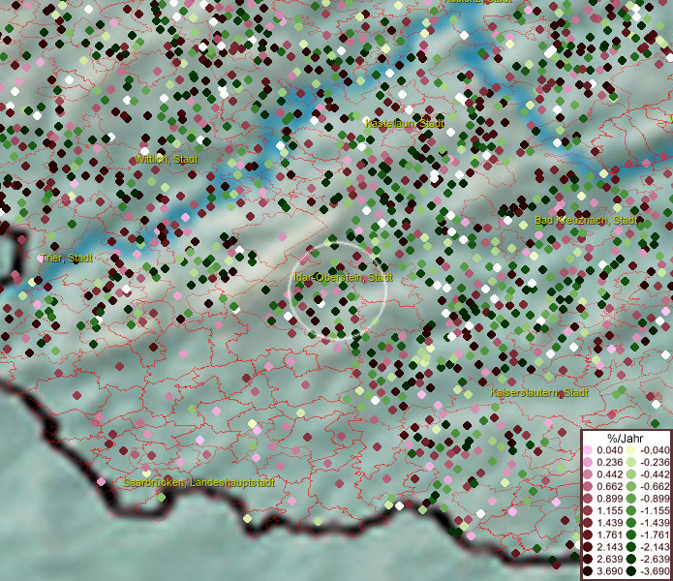673x581 pixels.
Task: Pick the 0.040 light pink legend swatch
Action: [x=588, y=450]
